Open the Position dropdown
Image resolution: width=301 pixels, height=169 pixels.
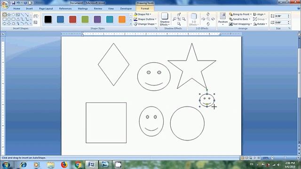pyautogui.click(x=222, y=19)
